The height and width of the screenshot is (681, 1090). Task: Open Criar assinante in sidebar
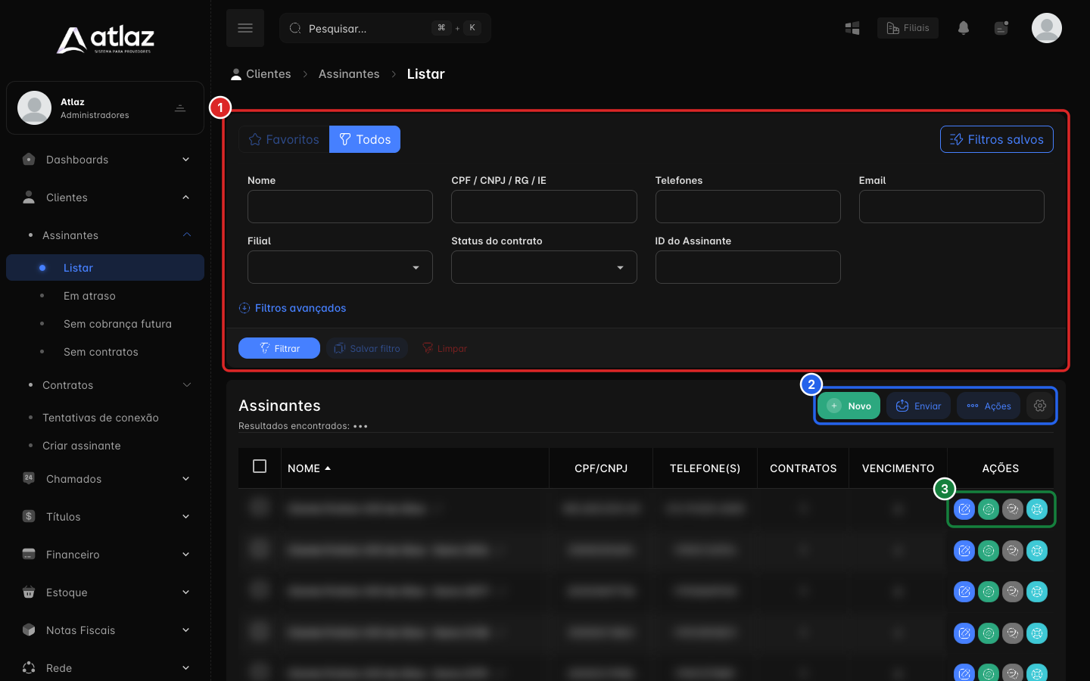pyautogui.click(x=81, y=446)
